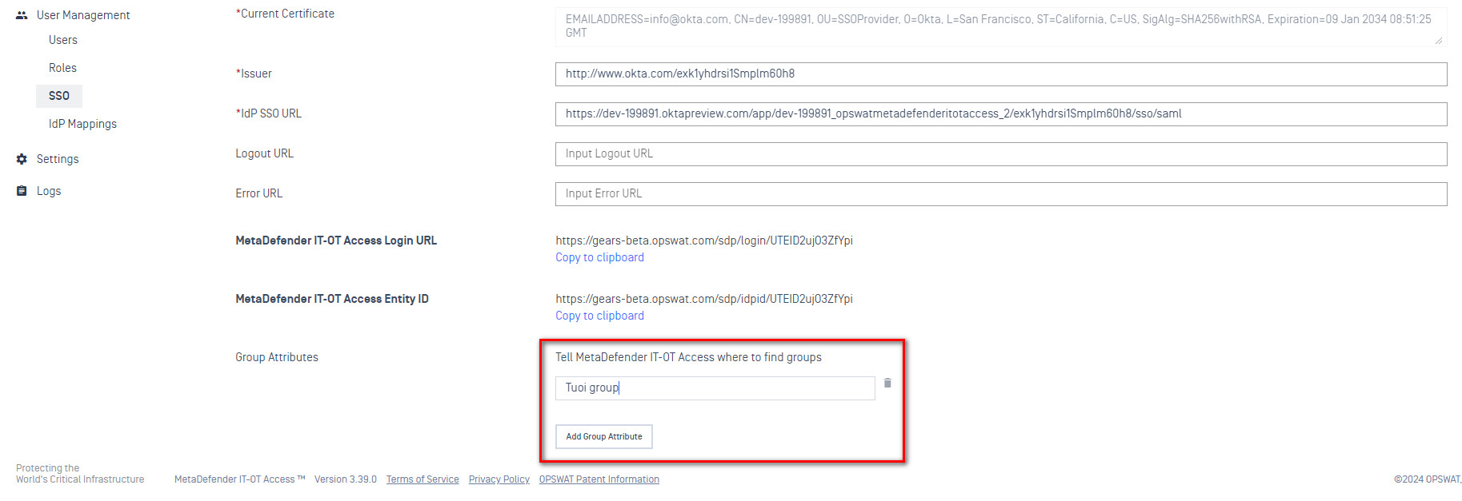Select the SSO sidebar item
The width and height of the screenshot is (1462, 501).
coord(59,96)
